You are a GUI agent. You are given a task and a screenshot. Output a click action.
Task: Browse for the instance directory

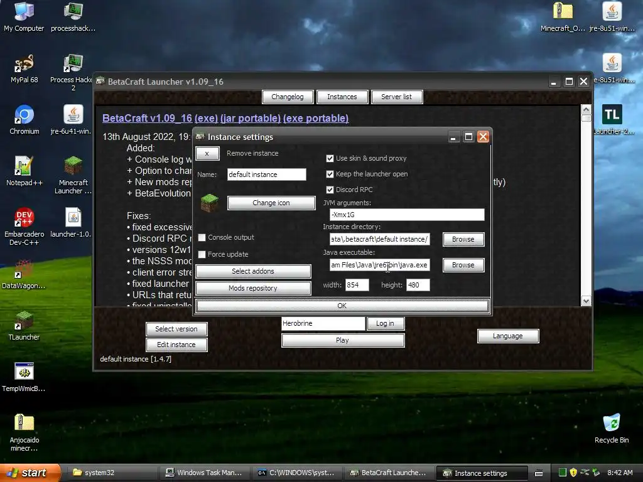(463, 239)
